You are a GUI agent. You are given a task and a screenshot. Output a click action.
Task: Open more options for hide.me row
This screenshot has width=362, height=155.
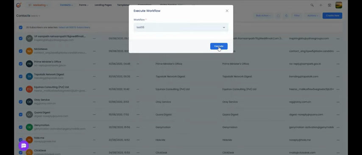coord(338,140)
